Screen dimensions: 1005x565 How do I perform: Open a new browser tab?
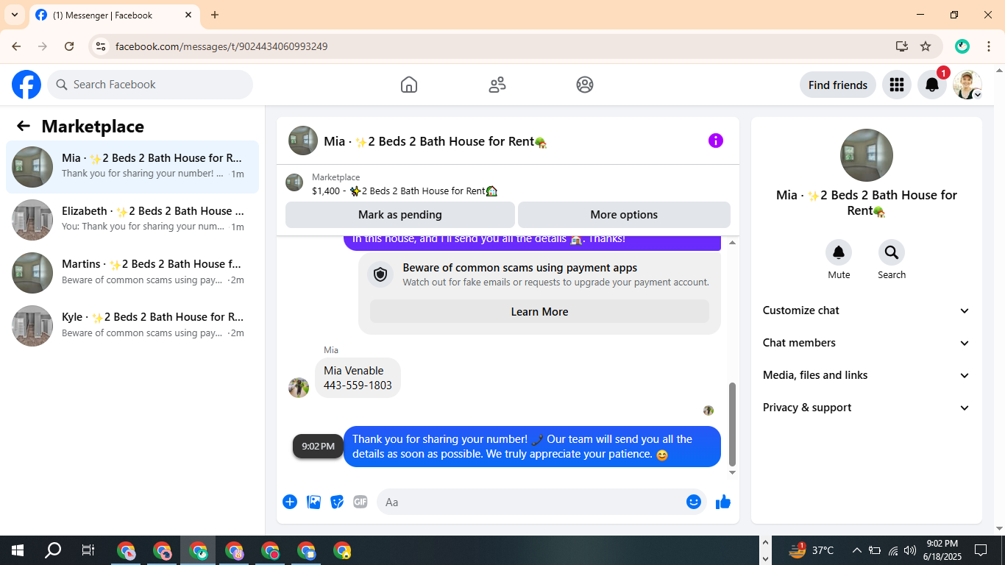(215, 15)
